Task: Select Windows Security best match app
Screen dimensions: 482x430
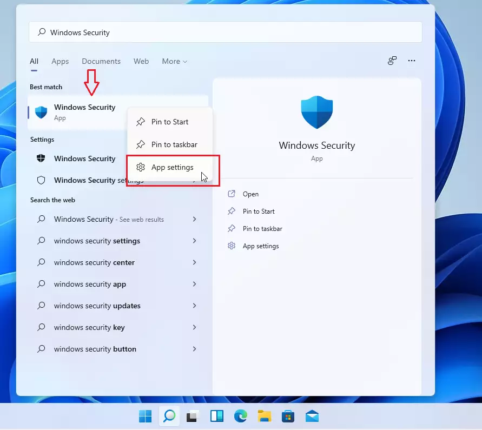Action: (x=77, y=112)
